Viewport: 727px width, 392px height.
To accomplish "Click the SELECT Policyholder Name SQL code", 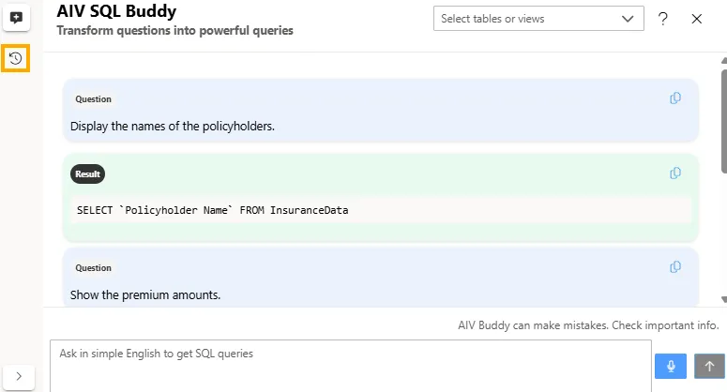I will tap(212, 210).
